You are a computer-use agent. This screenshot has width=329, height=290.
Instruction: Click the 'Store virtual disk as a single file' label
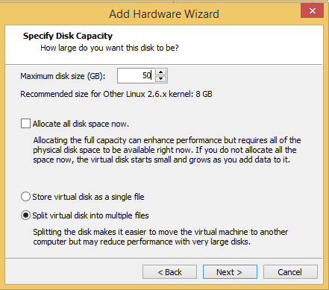pos(88,197)
